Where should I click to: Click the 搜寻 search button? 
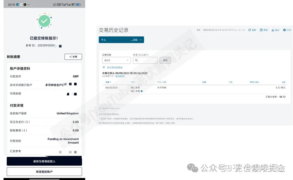[165, 60]
